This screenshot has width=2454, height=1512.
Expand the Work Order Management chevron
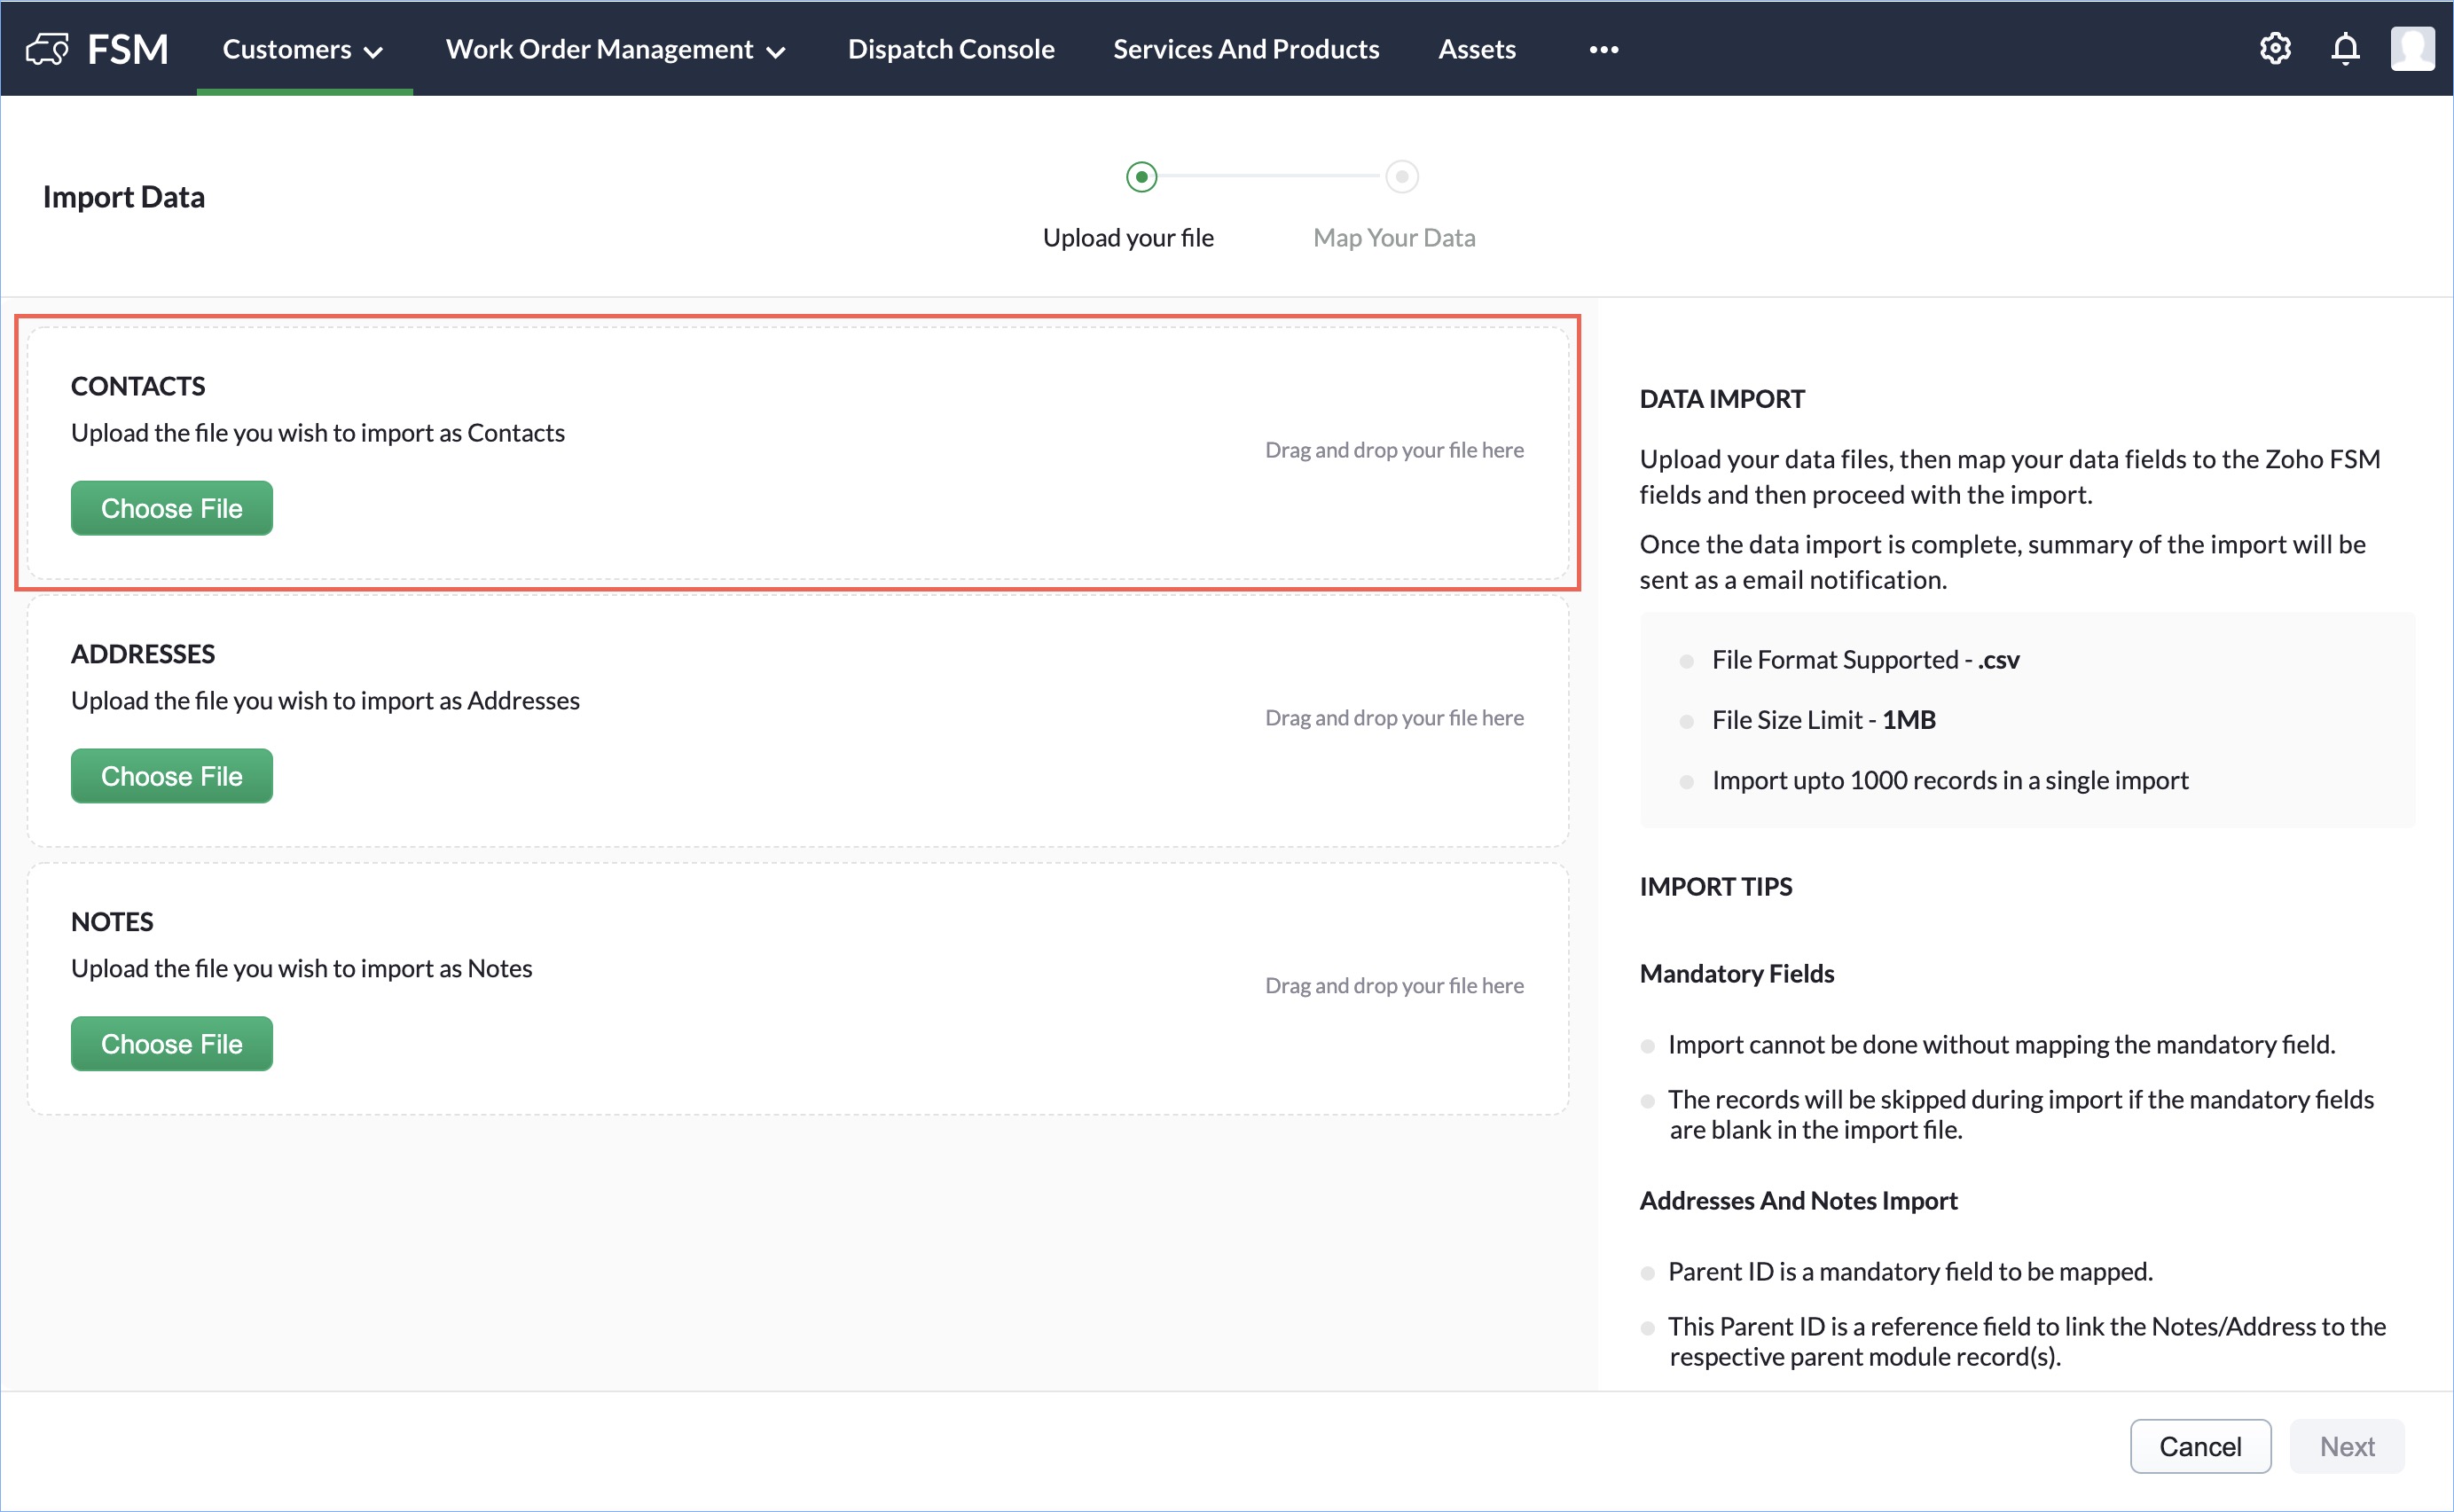click(776, 52)
